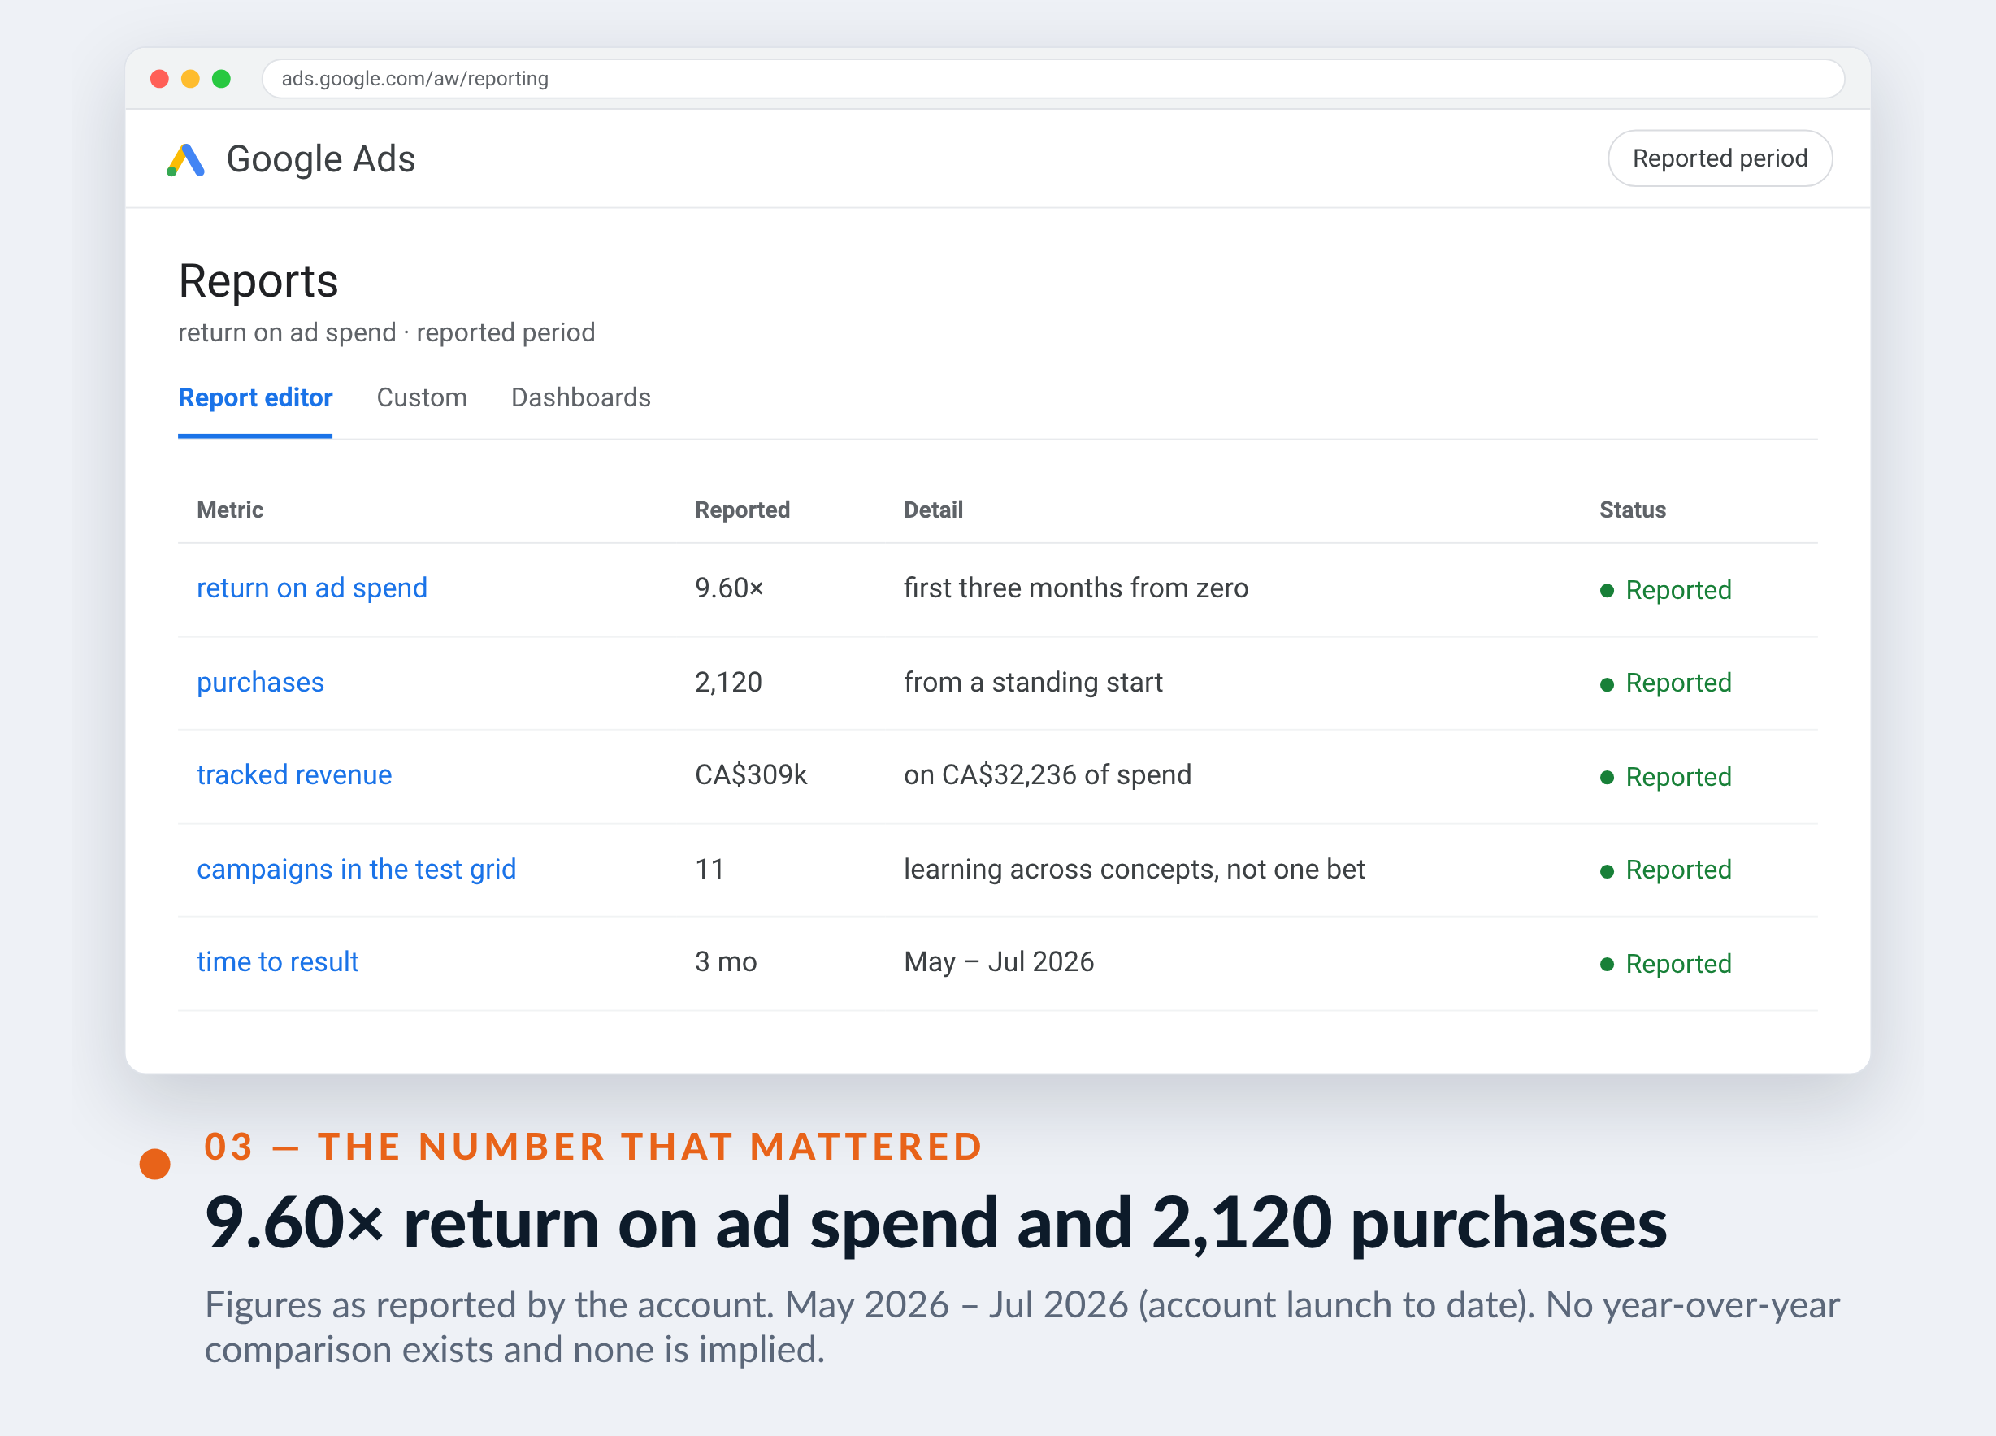Viewport: 1996px width, 1436px height.
Task: Click 'May – Jul 2026' detail cell
Action: pos(998,961)
